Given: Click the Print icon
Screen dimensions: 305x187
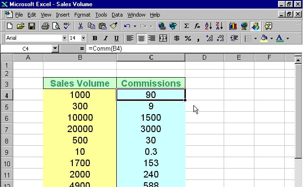Looking at the screenshot, I should tap(45, 26).
